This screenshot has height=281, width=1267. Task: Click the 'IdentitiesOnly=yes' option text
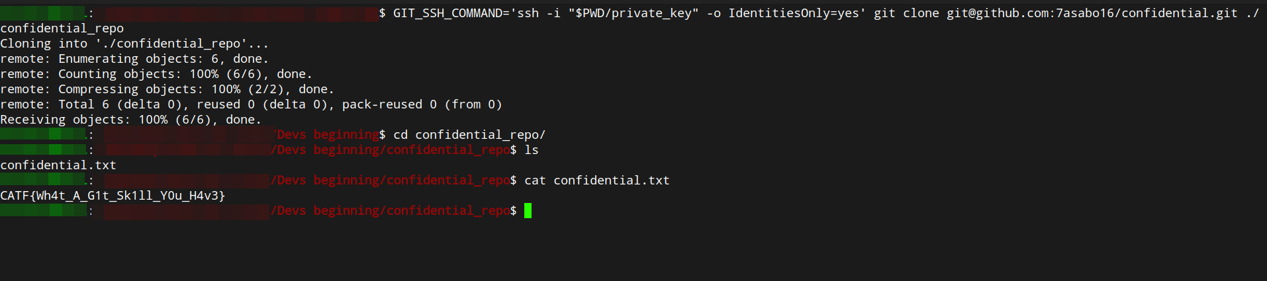pos(794,13)
